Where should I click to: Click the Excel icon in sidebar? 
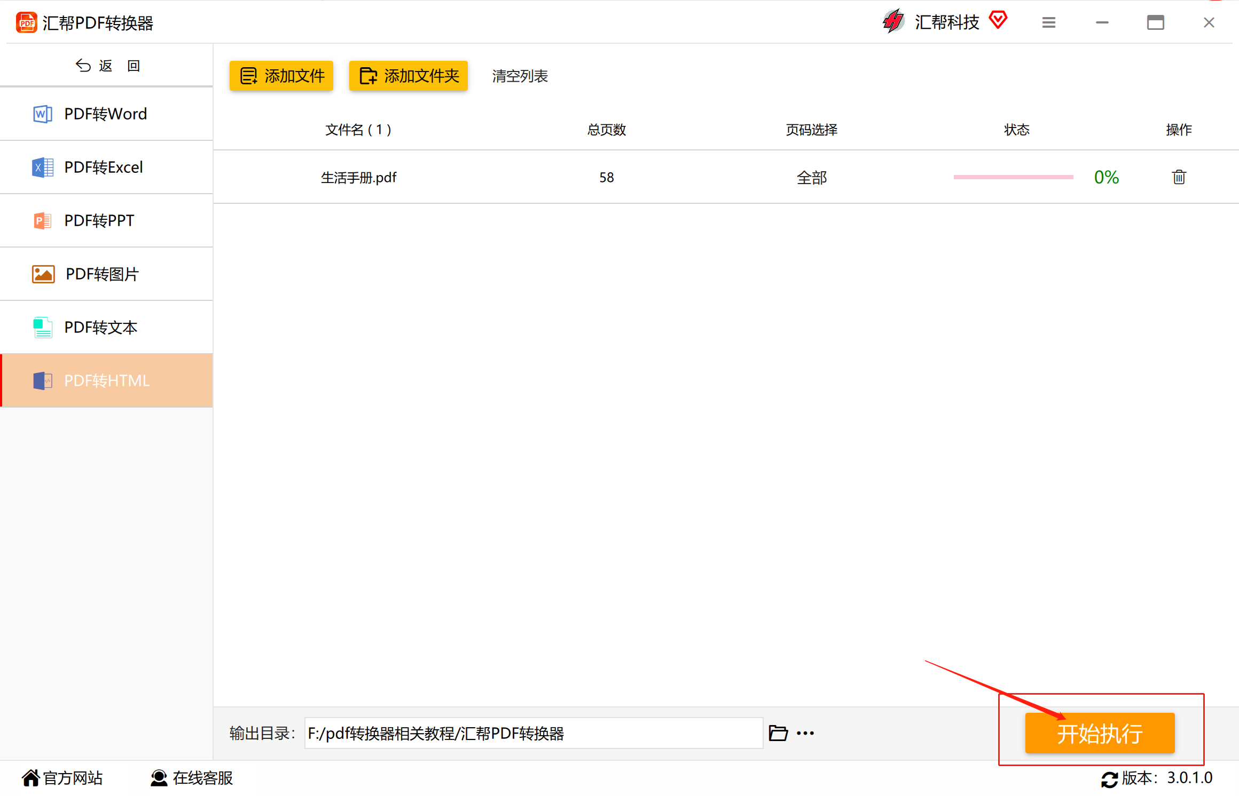click(43, 167)
